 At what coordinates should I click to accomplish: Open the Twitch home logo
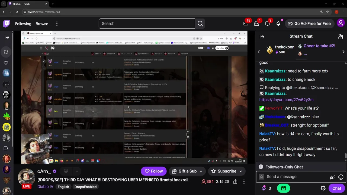tap(7, 24)
